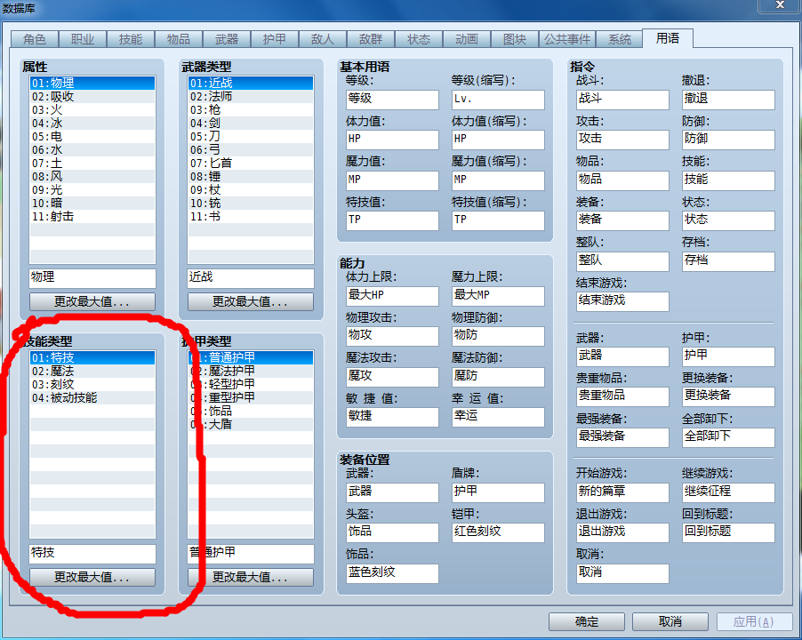Open the 公共事件 tab

566,39
